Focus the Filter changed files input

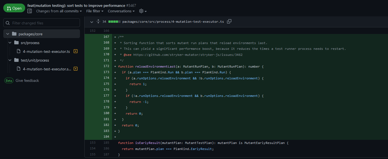click(42, 23)
